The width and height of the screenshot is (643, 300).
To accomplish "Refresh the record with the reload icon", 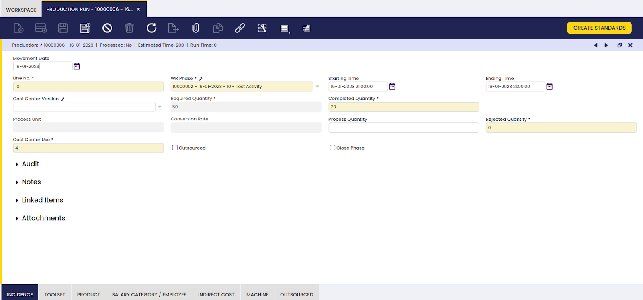I will [x=152, y=28].
